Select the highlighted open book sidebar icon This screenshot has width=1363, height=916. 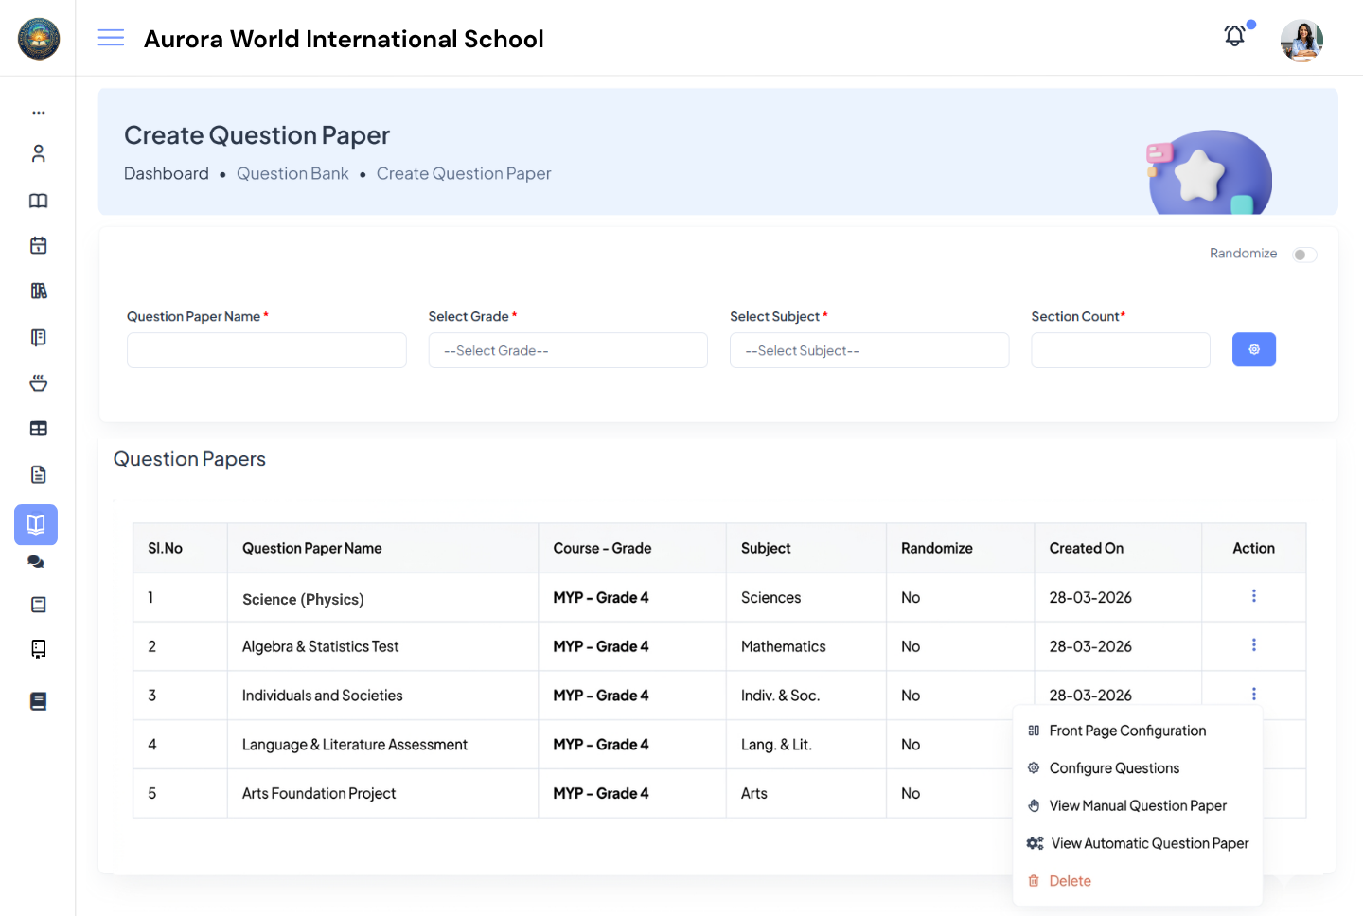point(36,524)
